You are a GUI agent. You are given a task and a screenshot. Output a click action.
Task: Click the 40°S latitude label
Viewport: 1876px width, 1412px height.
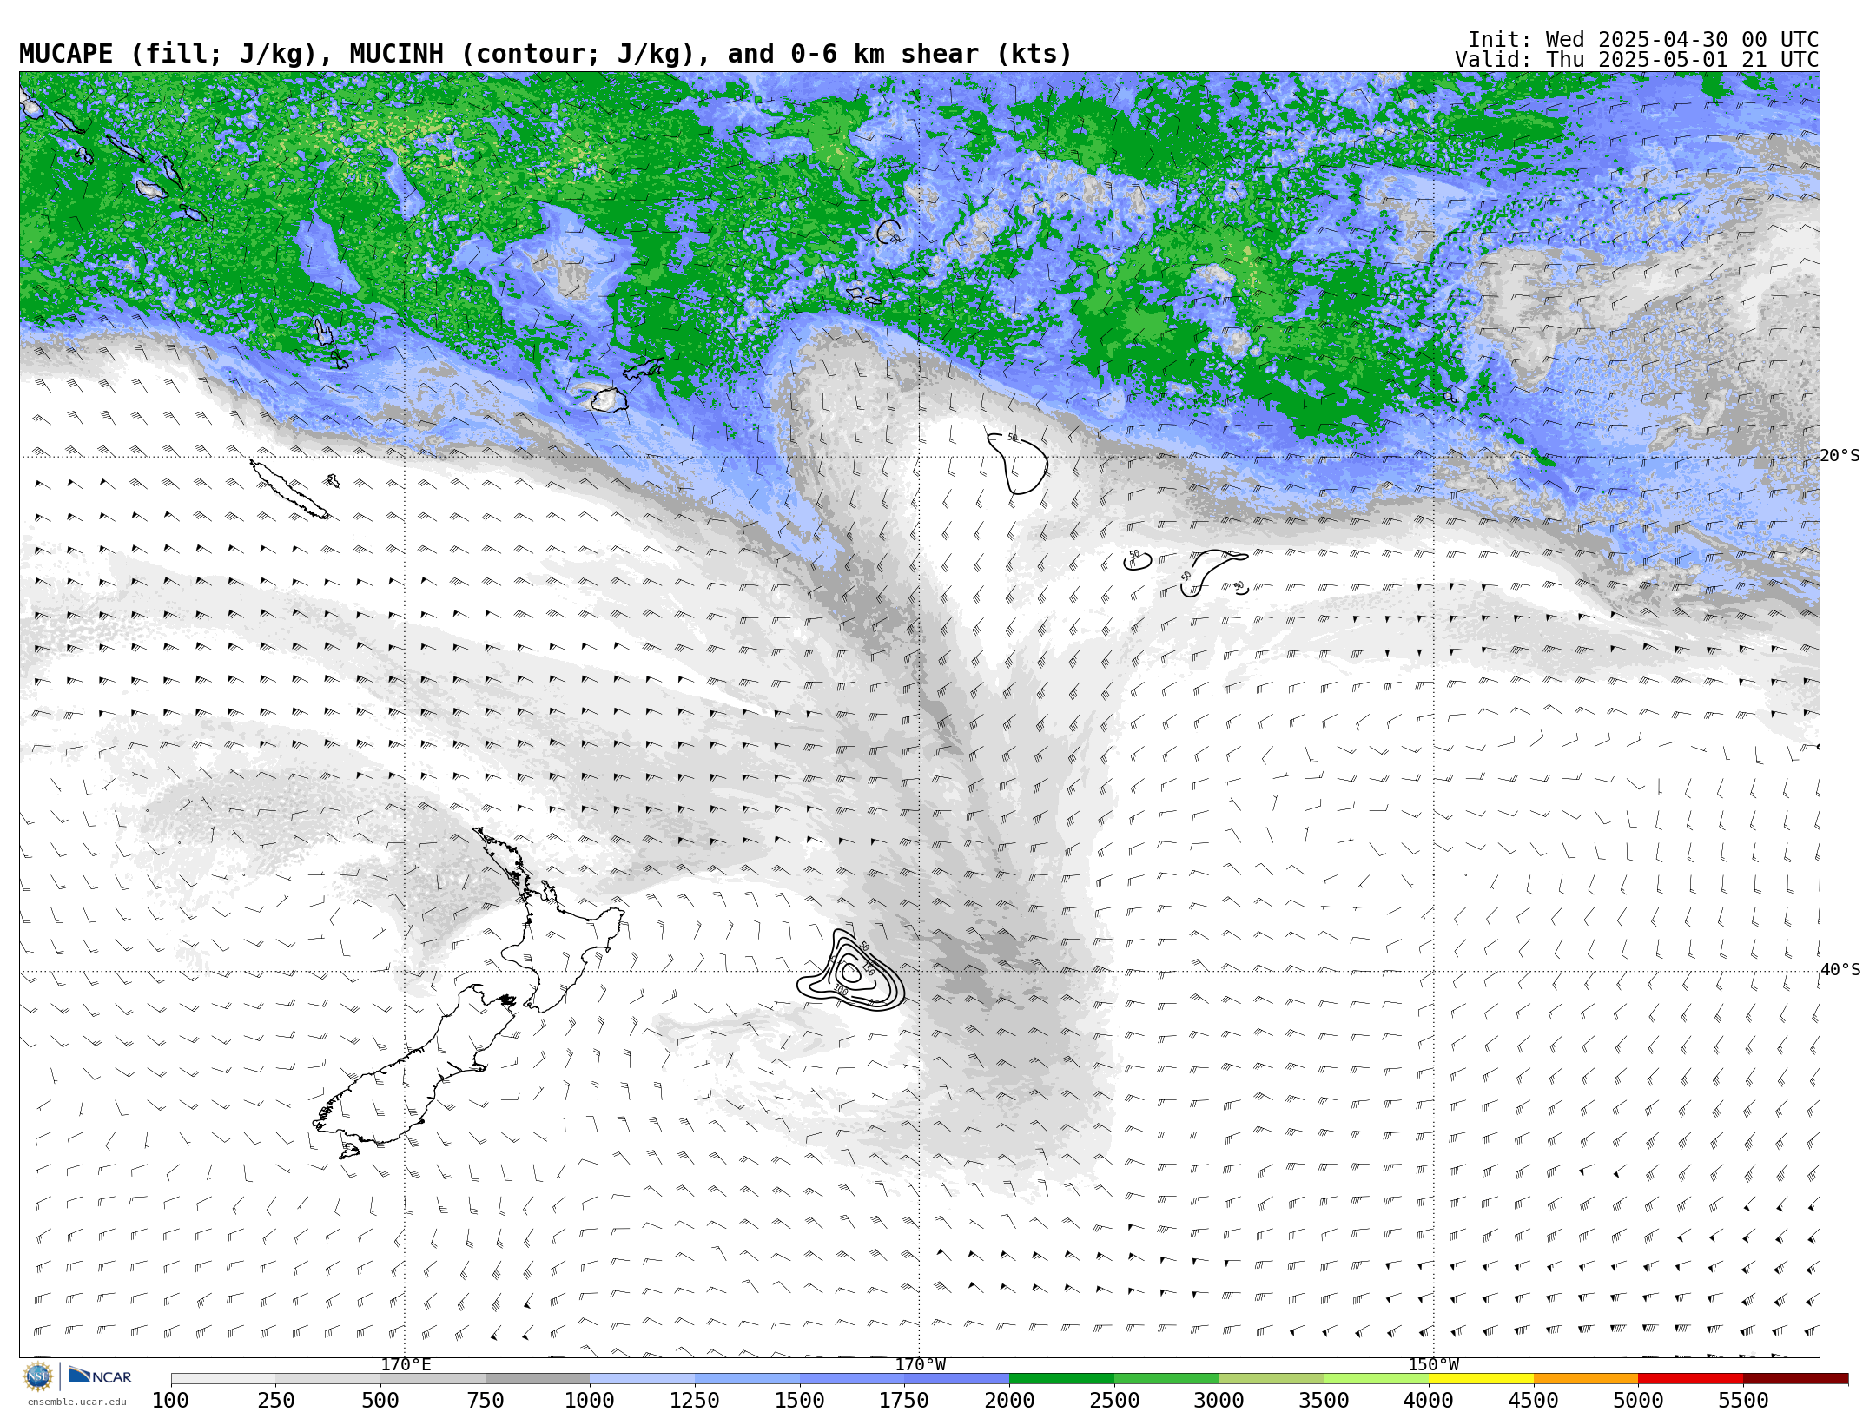pos(1840,969)
